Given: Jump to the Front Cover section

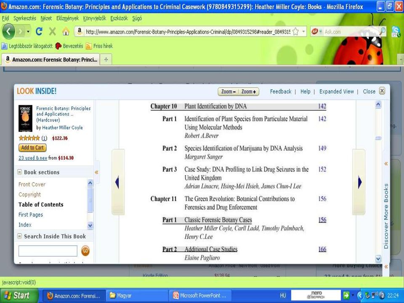Looking at the screenshot, I should point(32,184).
